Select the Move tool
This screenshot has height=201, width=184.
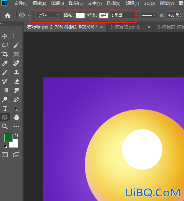coord(5,36)
